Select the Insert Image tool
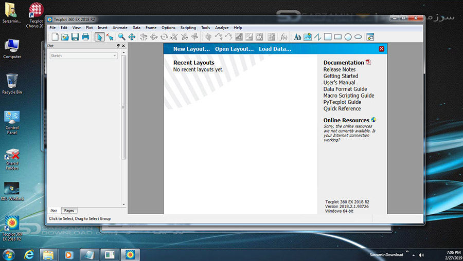Image resolution: width=463 pixels, height=261 pixels. (x=308, y=37)
